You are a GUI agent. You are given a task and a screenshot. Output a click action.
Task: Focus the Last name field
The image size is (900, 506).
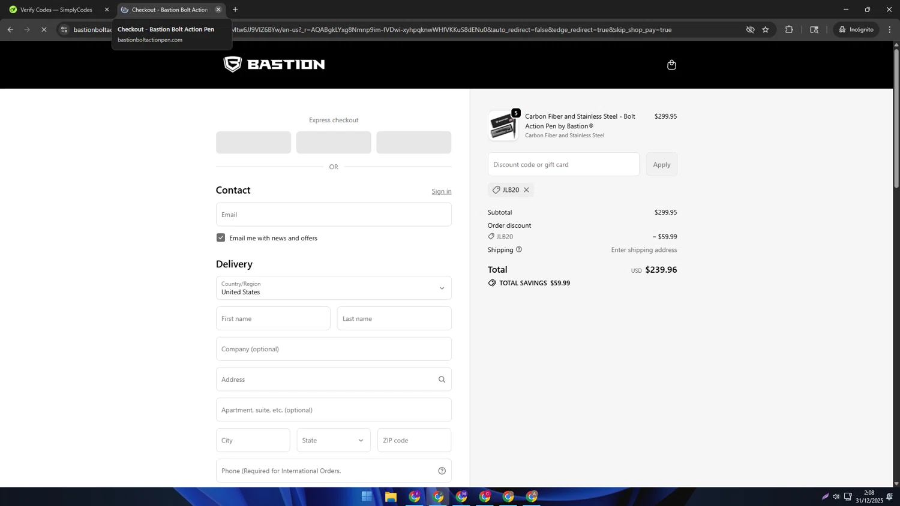point(394,318)
